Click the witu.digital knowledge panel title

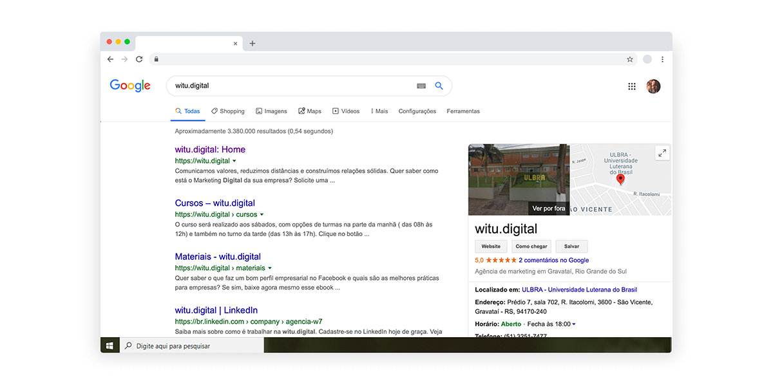point(506,229)
